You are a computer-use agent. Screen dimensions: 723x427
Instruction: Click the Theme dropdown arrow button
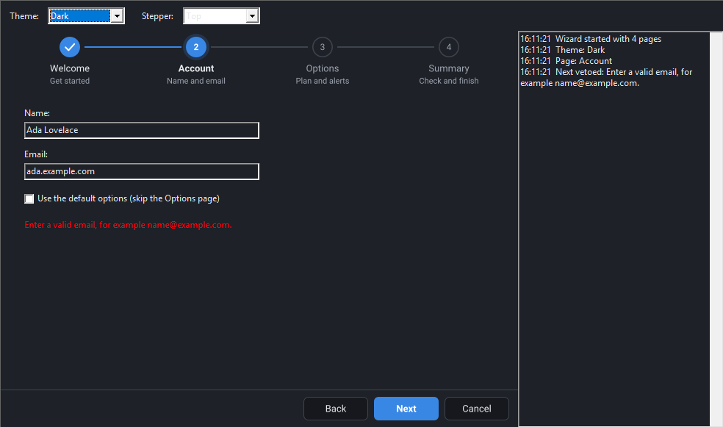tap(117, 16)
